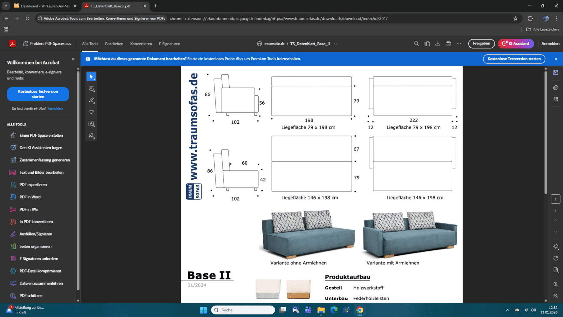This screenshot has height=317, width=563.
Task: Pick the highlighter pen tool
Action: coord(91,100)
